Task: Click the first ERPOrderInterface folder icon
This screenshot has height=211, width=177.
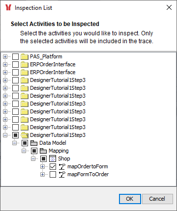Action: (25, 64)
